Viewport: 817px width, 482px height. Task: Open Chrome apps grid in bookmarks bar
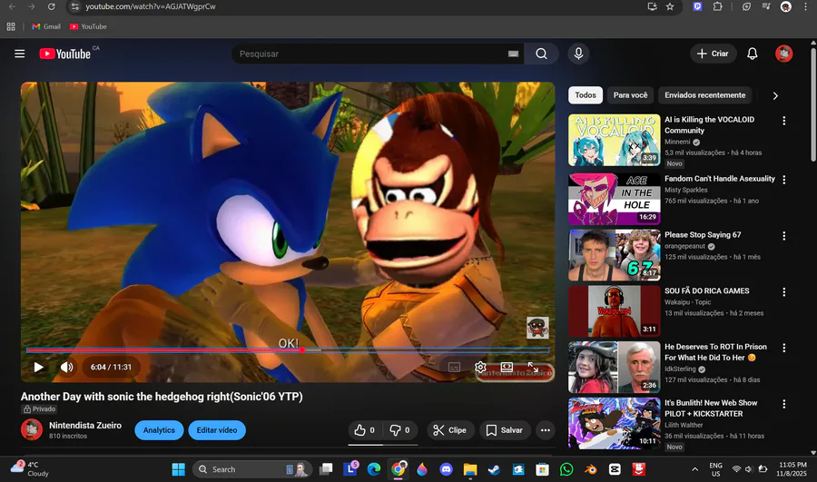11,26
